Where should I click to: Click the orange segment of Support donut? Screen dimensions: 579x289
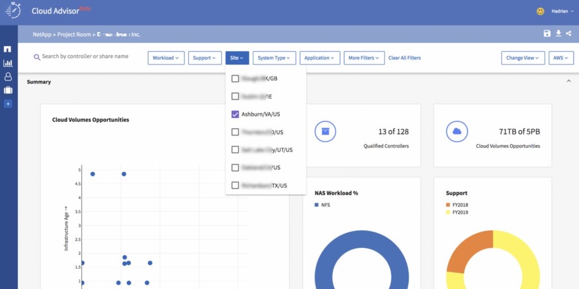click(x=468, y=250)
